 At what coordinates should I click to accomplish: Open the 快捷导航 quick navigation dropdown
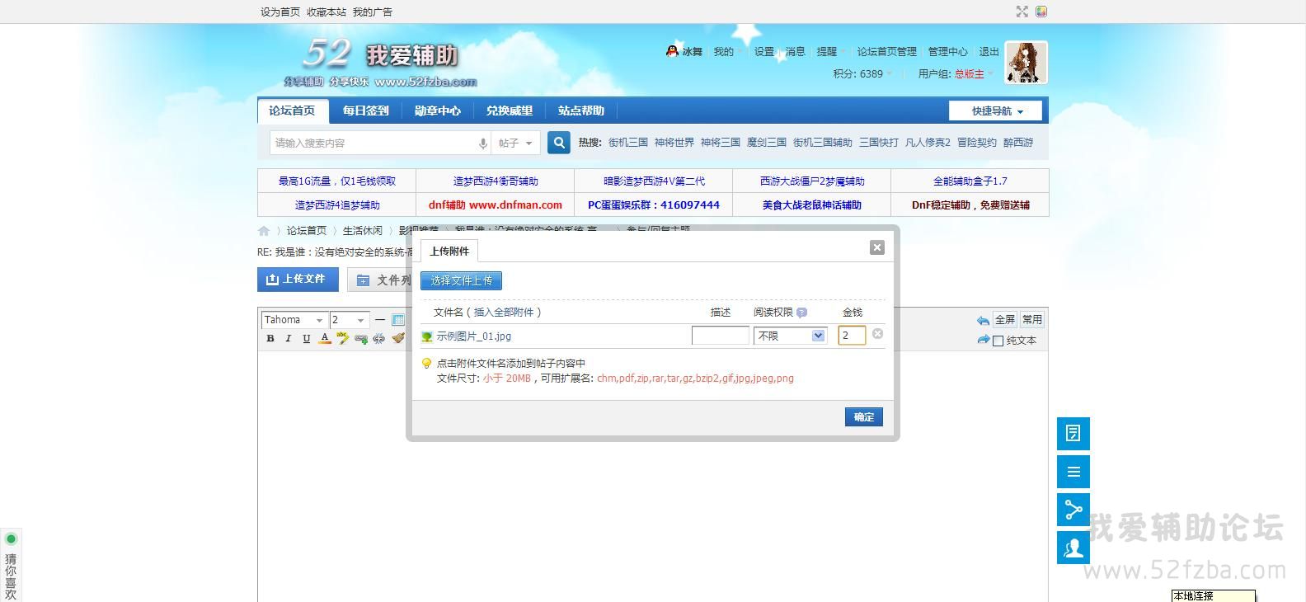pos(995,111)
